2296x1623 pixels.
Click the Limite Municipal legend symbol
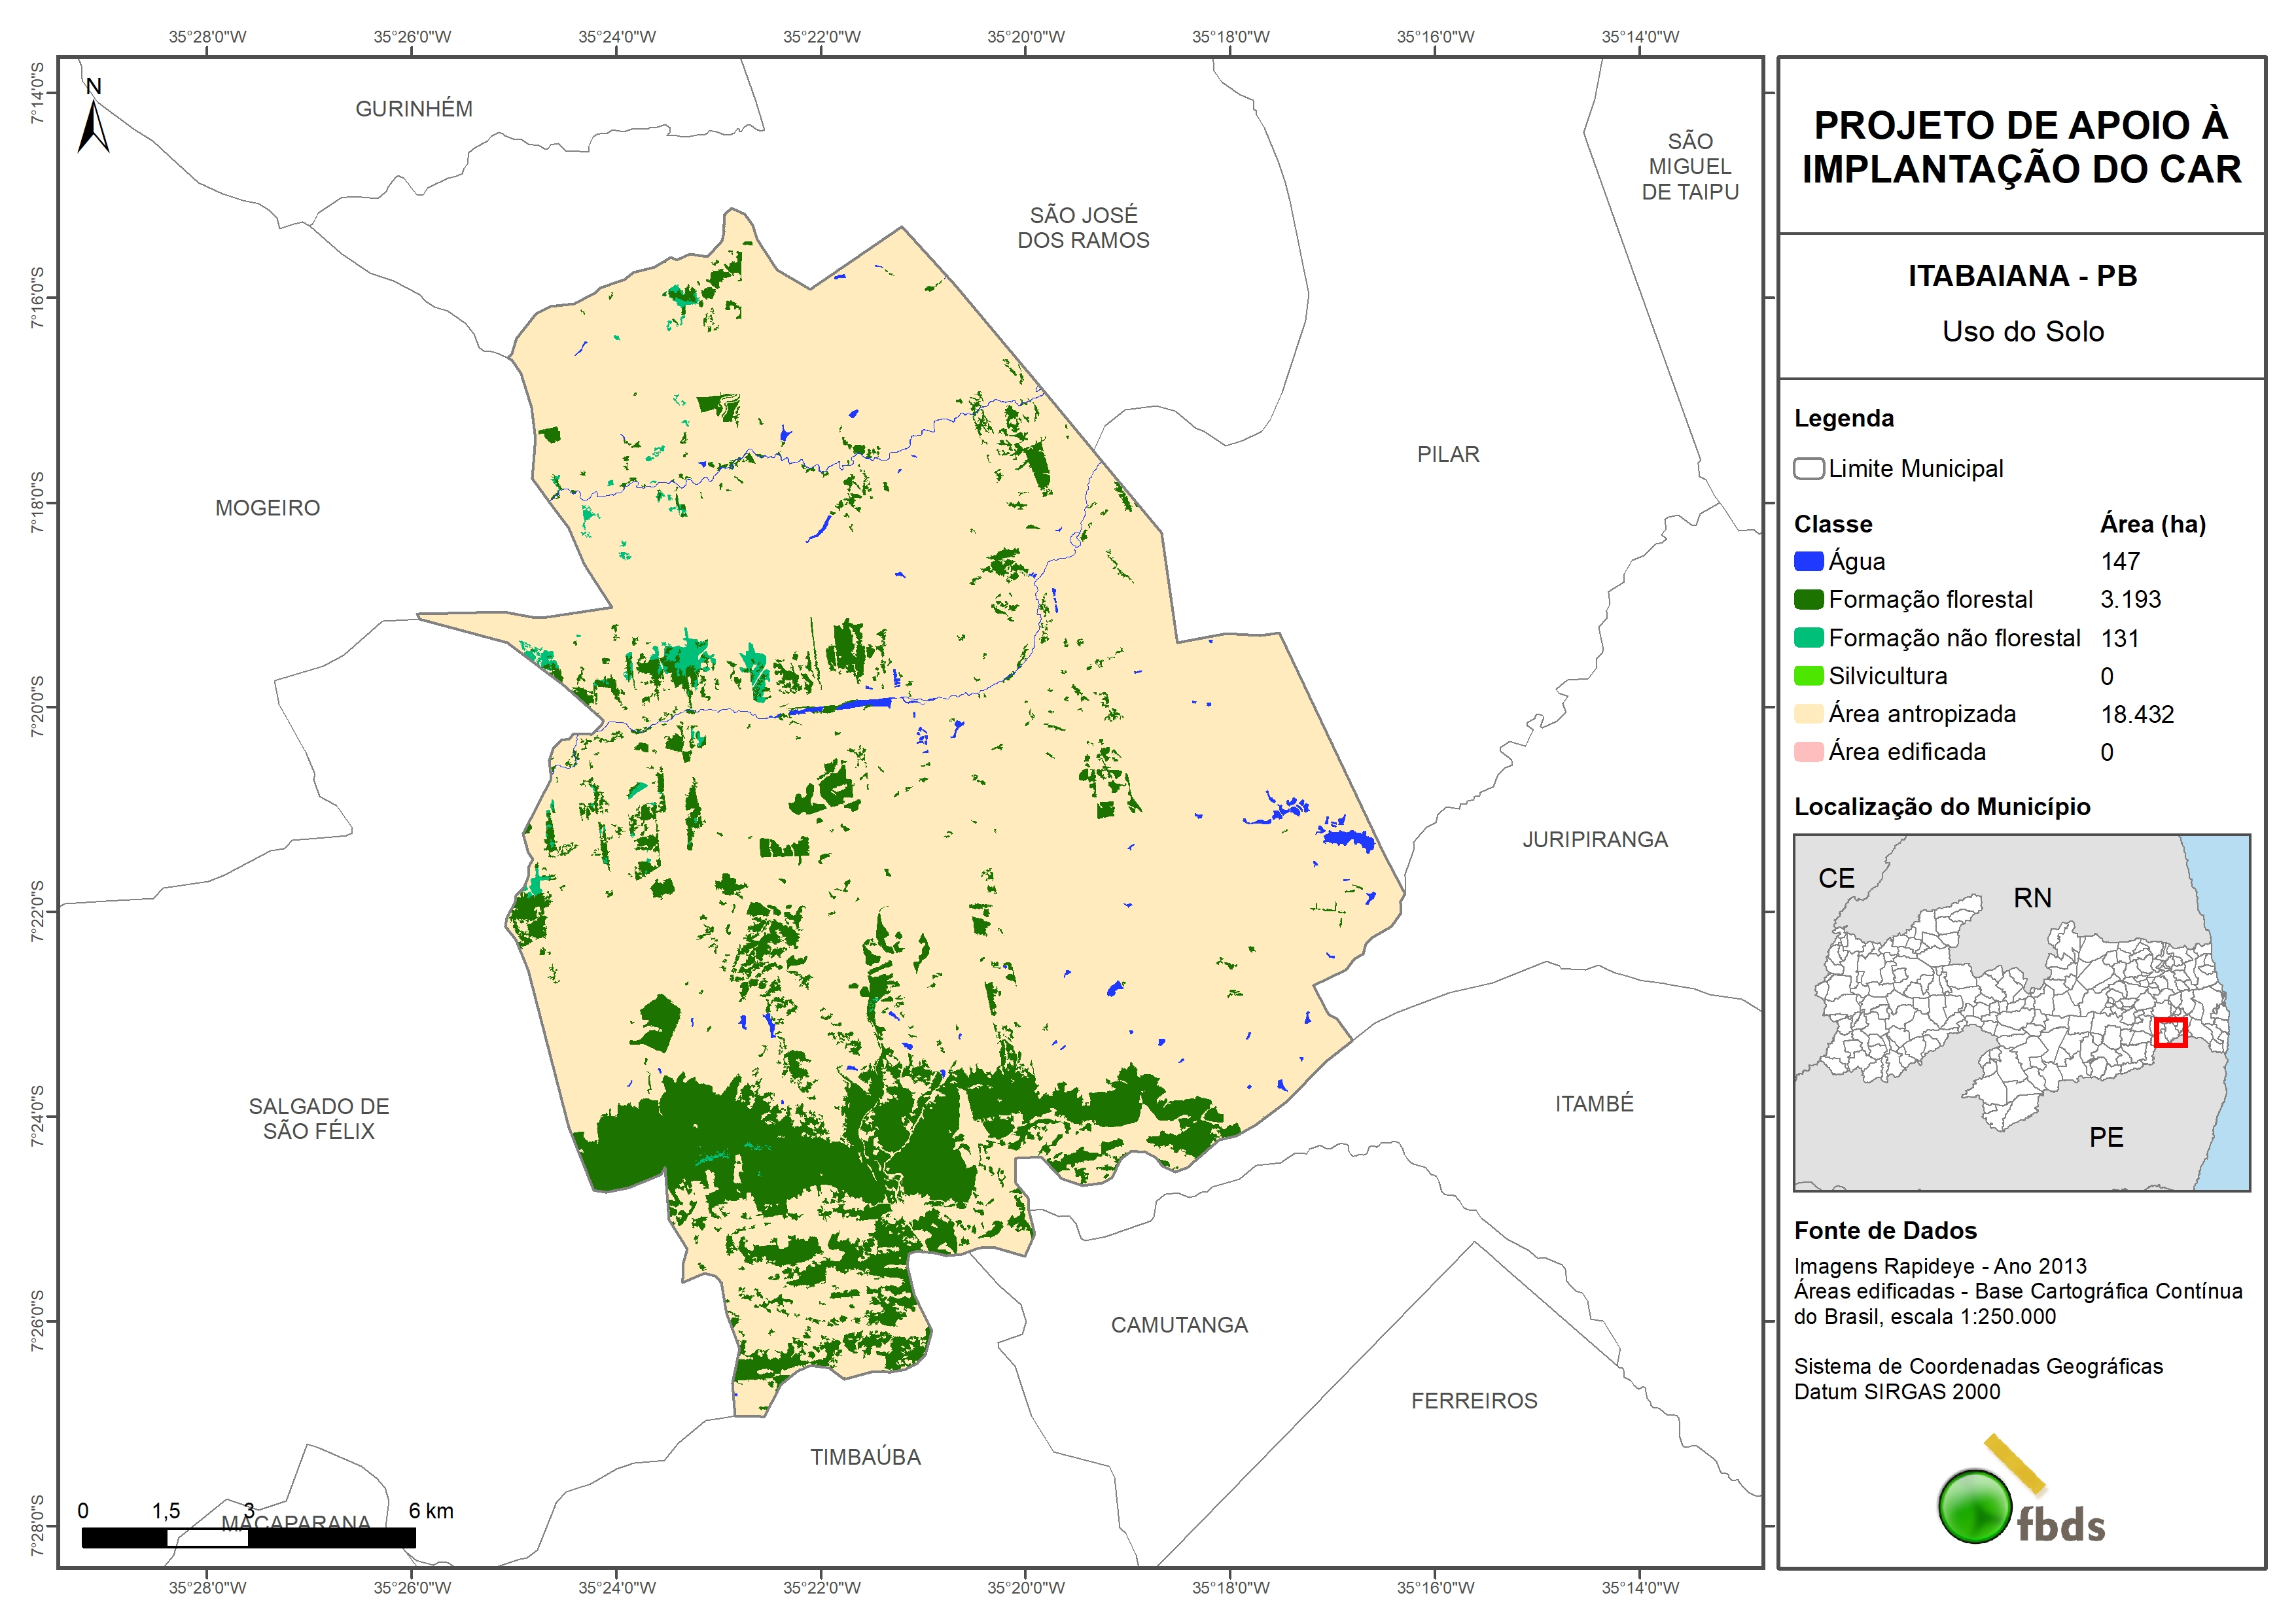[x=1808, y=469]
